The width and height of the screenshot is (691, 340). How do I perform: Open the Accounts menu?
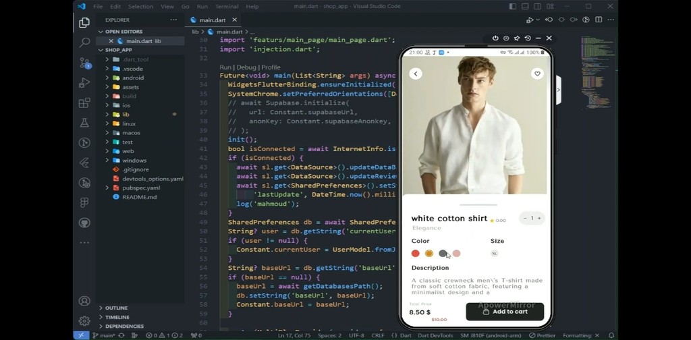[84, 302]
